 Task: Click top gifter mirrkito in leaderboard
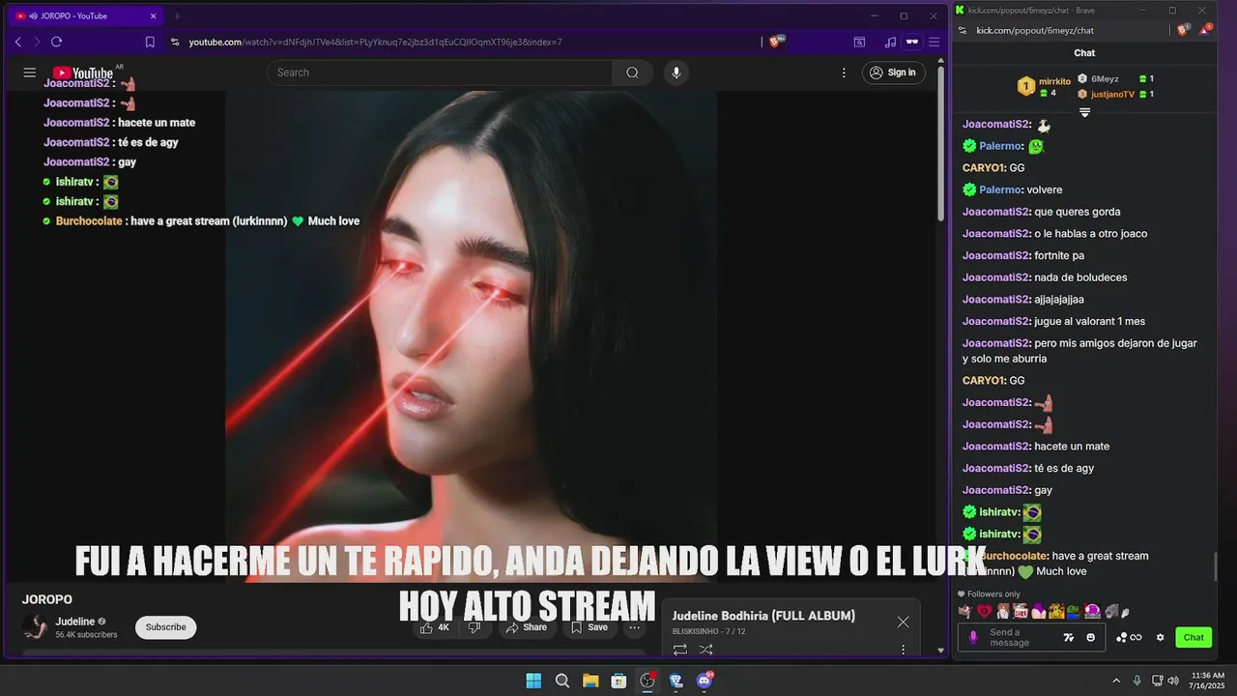[x=1044, y=86]
